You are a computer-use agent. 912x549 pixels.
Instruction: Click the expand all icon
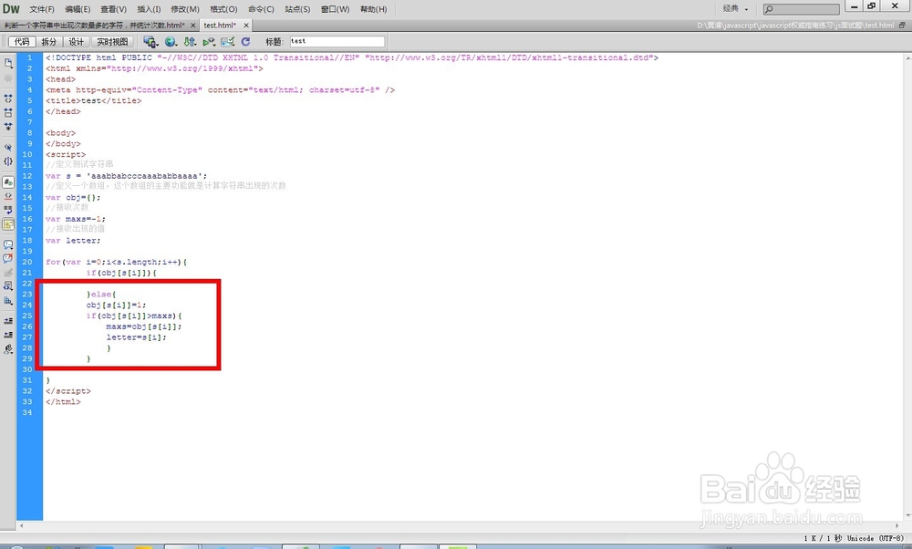pos(8,126)
